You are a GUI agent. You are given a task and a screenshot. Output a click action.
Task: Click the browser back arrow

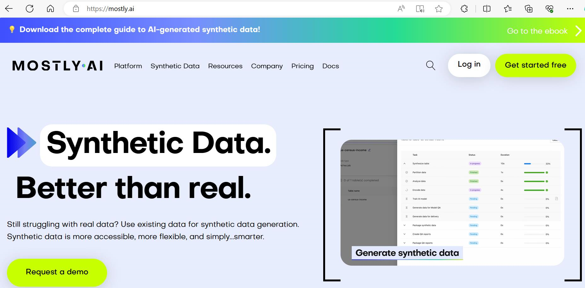(x=9, y=9)
